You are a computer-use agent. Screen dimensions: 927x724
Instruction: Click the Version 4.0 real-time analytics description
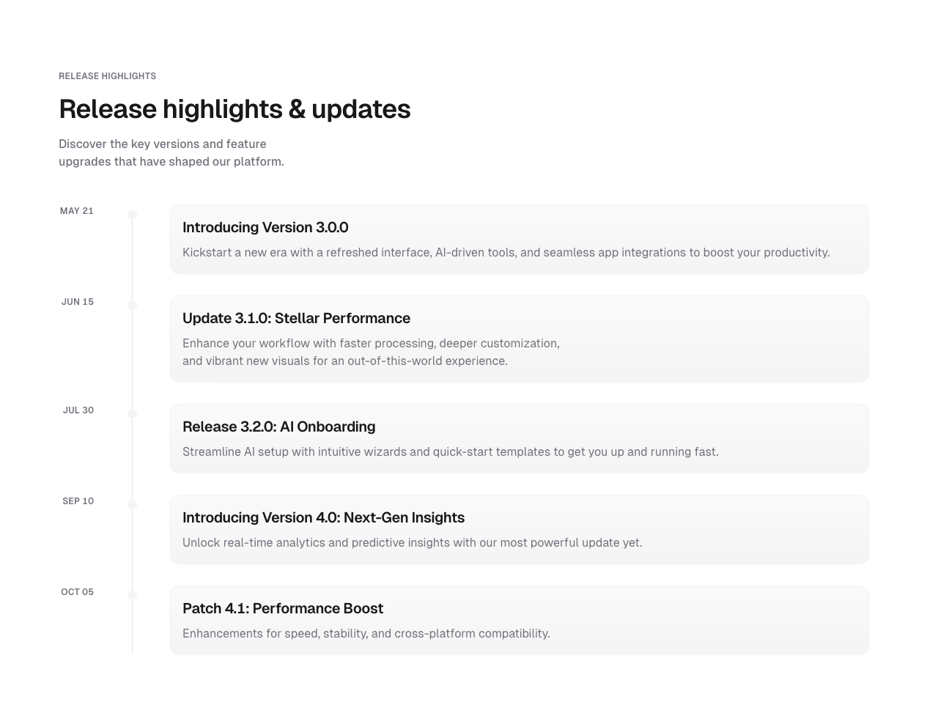[412, 543]
